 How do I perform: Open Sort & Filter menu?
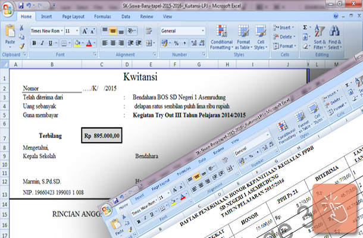click(x=320, y=37)
